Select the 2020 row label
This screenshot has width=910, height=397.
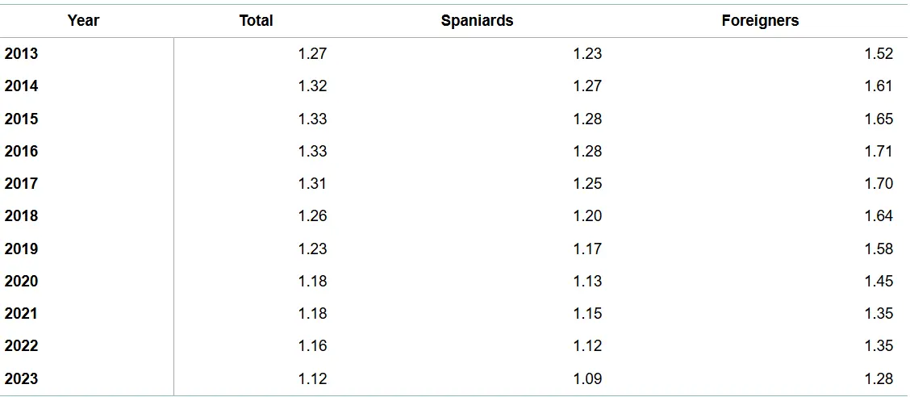pos(21,282)
